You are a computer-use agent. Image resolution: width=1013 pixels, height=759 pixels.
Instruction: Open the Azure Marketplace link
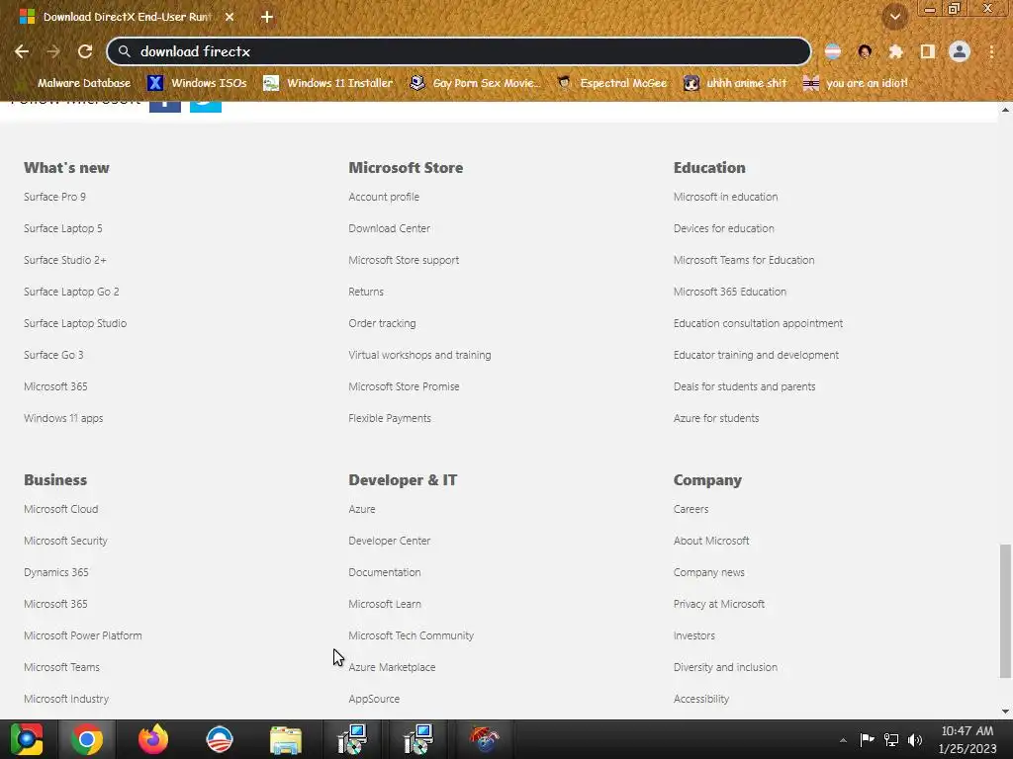[392, 667]
